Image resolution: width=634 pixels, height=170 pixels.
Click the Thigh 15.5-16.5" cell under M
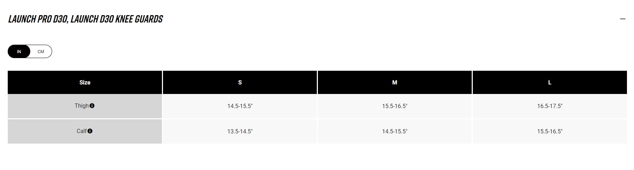click(x=395, y=106)
